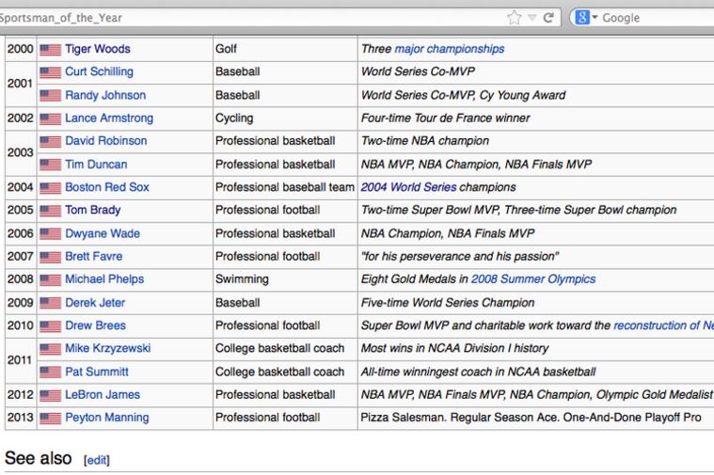Select Most wins in NCAA Division I text
The width and height of the screenshot is (714, 475).
point(455,348)
